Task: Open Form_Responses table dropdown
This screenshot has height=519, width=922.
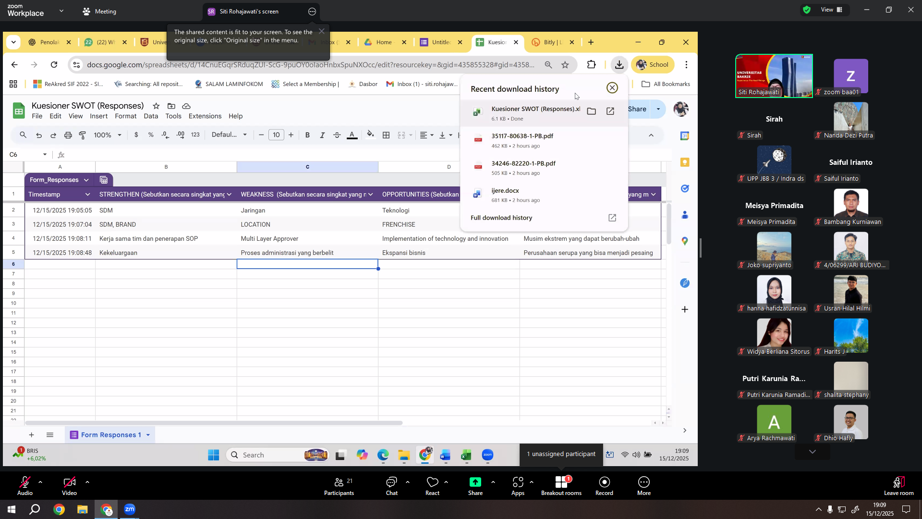Action: click(86, 180)
